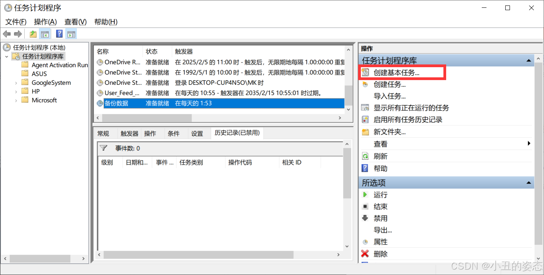Click the Back arrow toolbar icon
The image size is (544, 275).
click(x=7, y=34)
